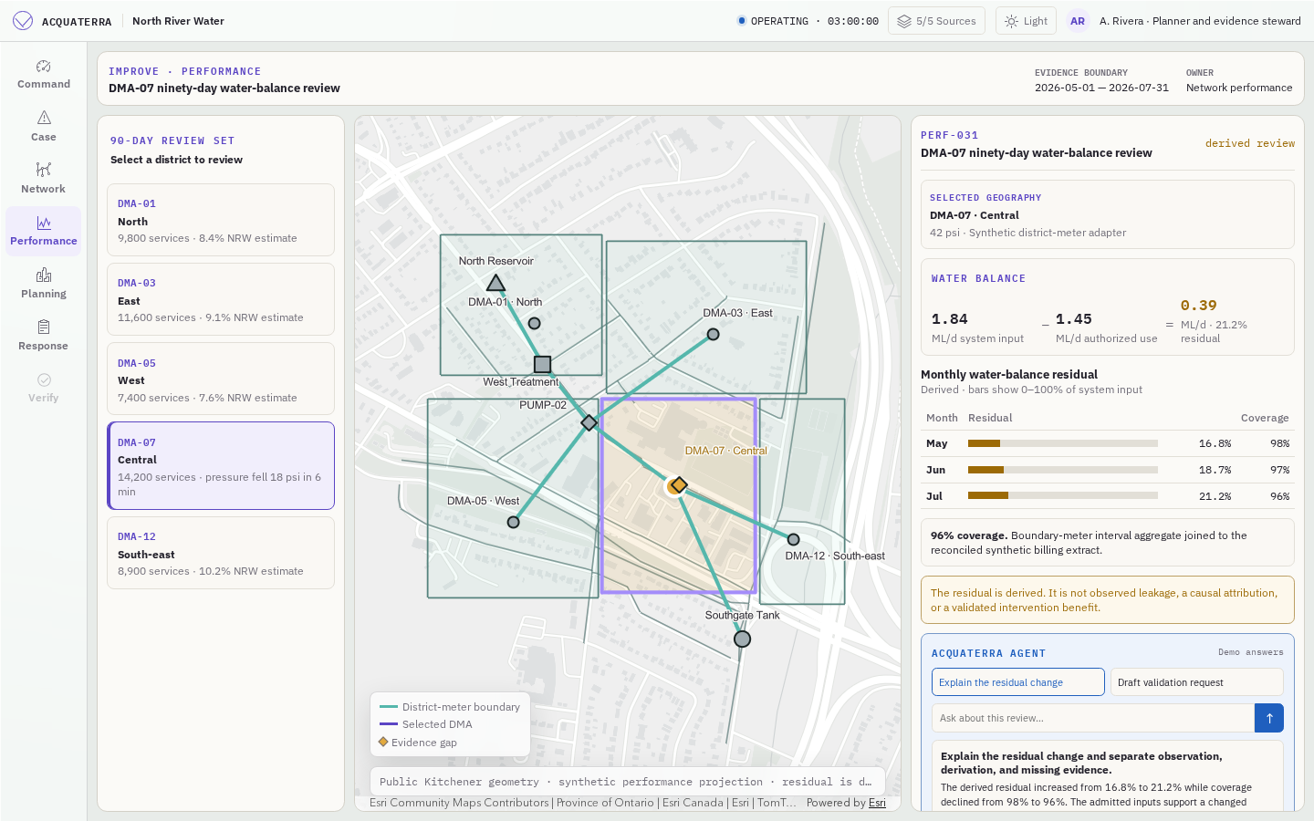Viewport: 1314px width, 821px height.
Task: Select the DMA-07 Central district card
Action: [221, 466]
